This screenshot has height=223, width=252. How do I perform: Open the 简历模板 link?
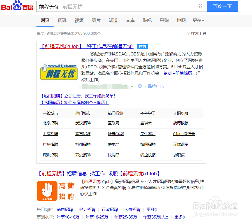tap(181, 123)
